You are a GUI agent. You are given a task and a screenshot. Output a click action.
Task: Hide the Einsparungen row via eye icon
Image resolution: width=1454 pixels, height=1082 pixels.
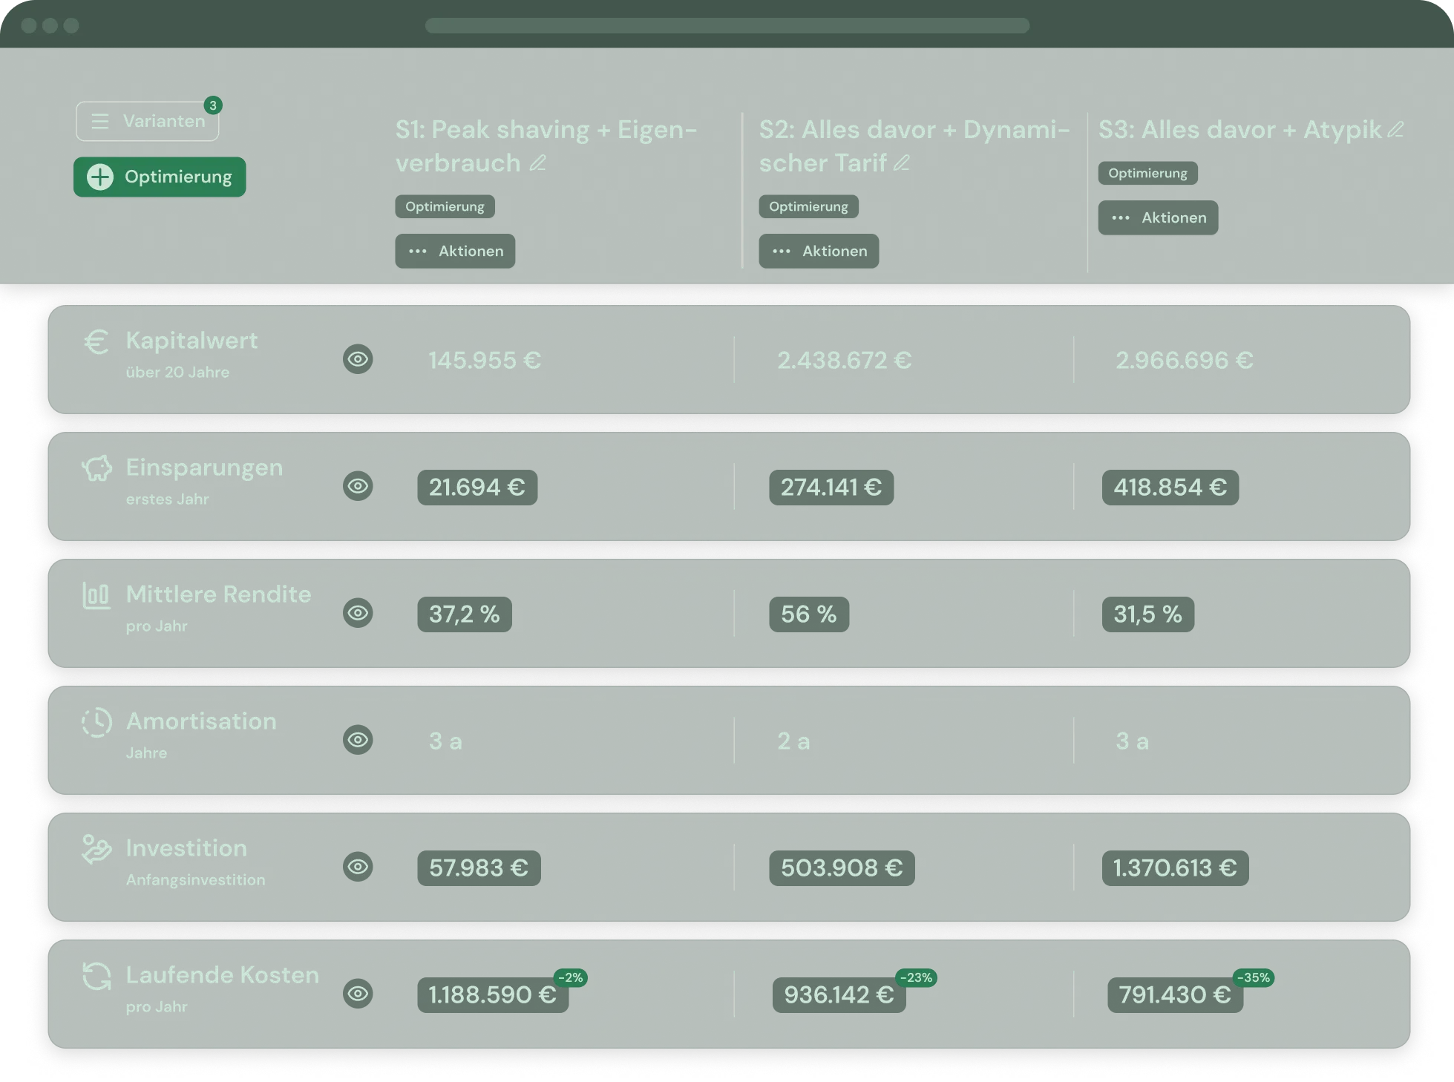(358, 486)
